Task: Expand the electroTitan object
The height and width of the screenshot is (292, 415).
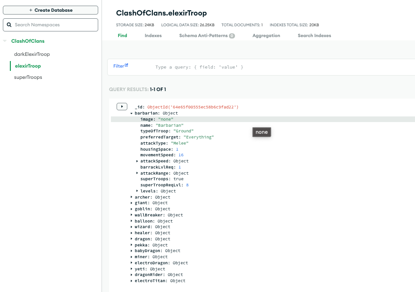Action: pos(131,281)
